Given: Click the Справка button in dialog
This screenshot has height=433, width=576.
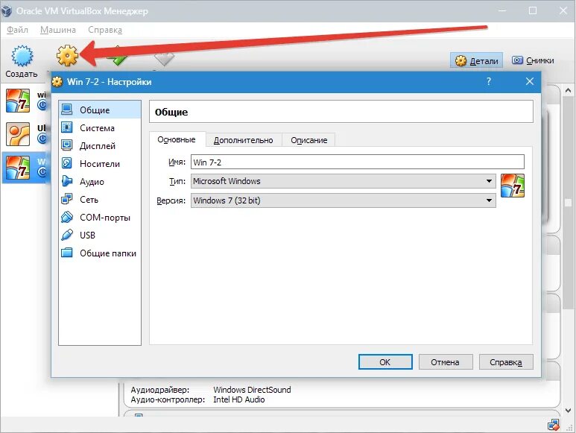Looking at the screenshot, I should coord(506,362).
